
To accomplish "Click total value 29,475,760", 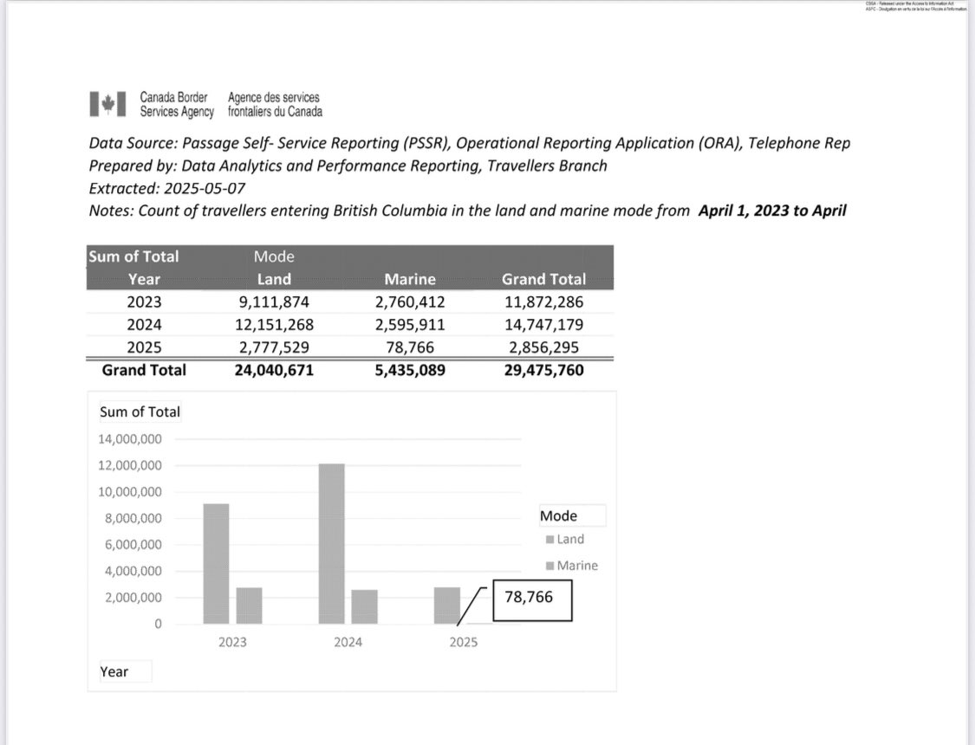I will (544, 370).
